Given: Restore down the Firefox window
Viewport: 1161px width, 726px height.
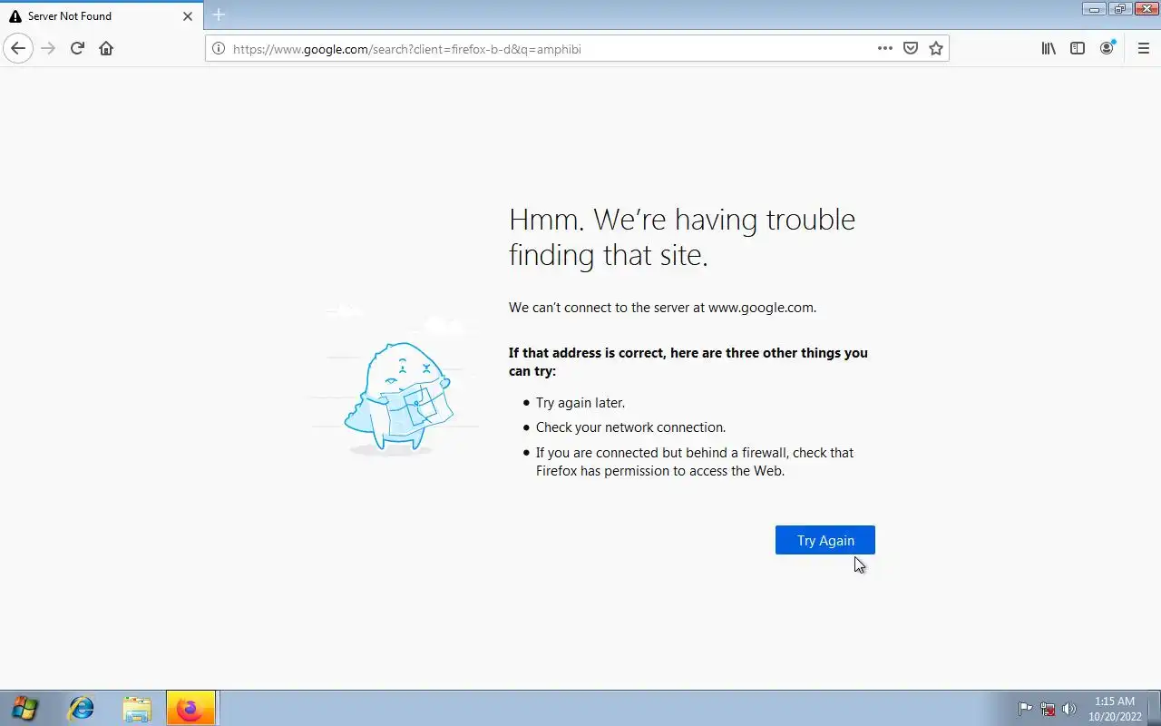Looking at the screenshot, I should click(1120, 9).
